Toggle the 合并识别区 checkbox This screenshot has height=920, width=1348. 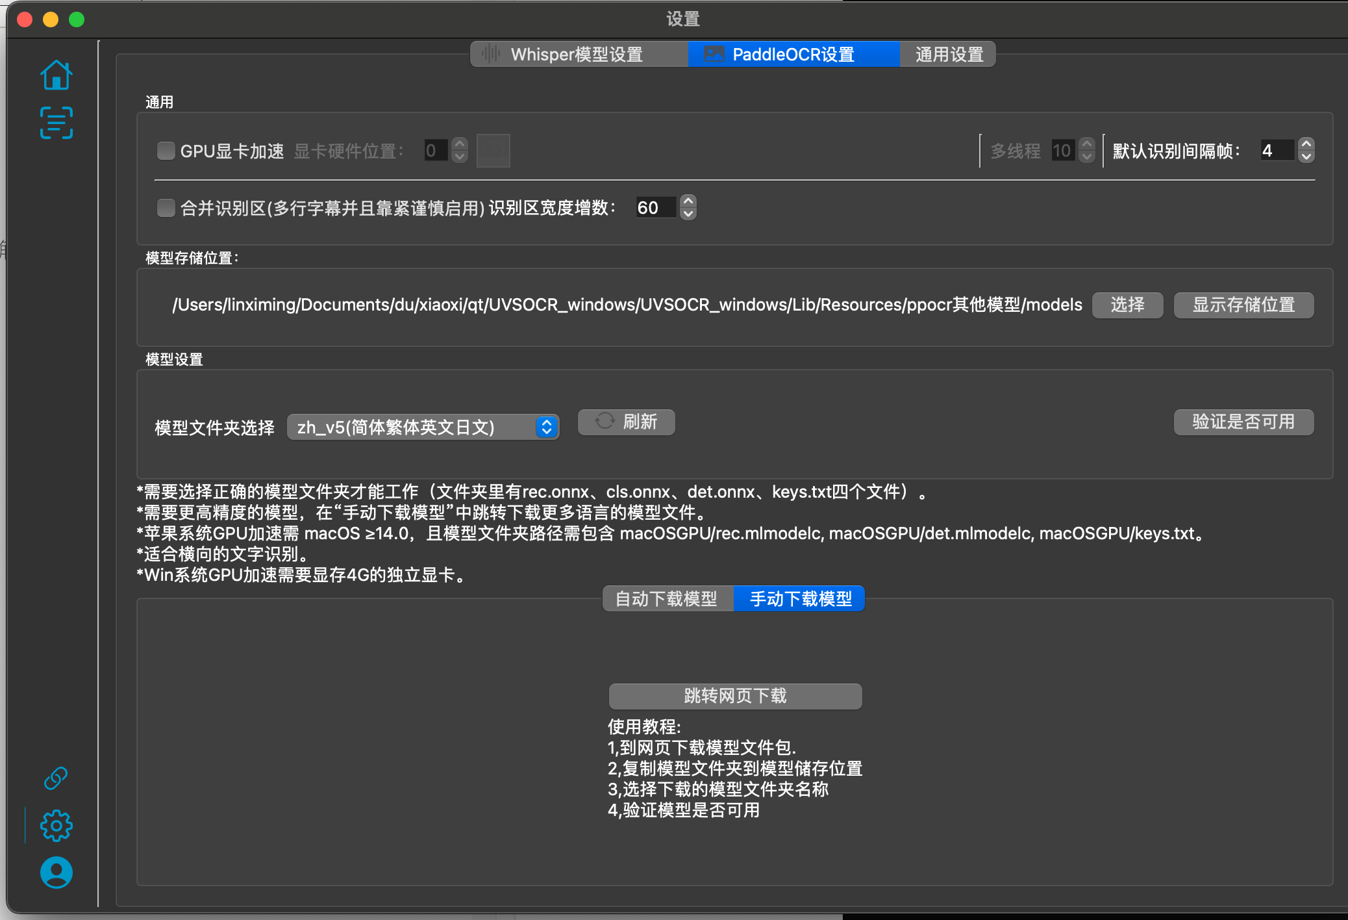tap(166, 208)
